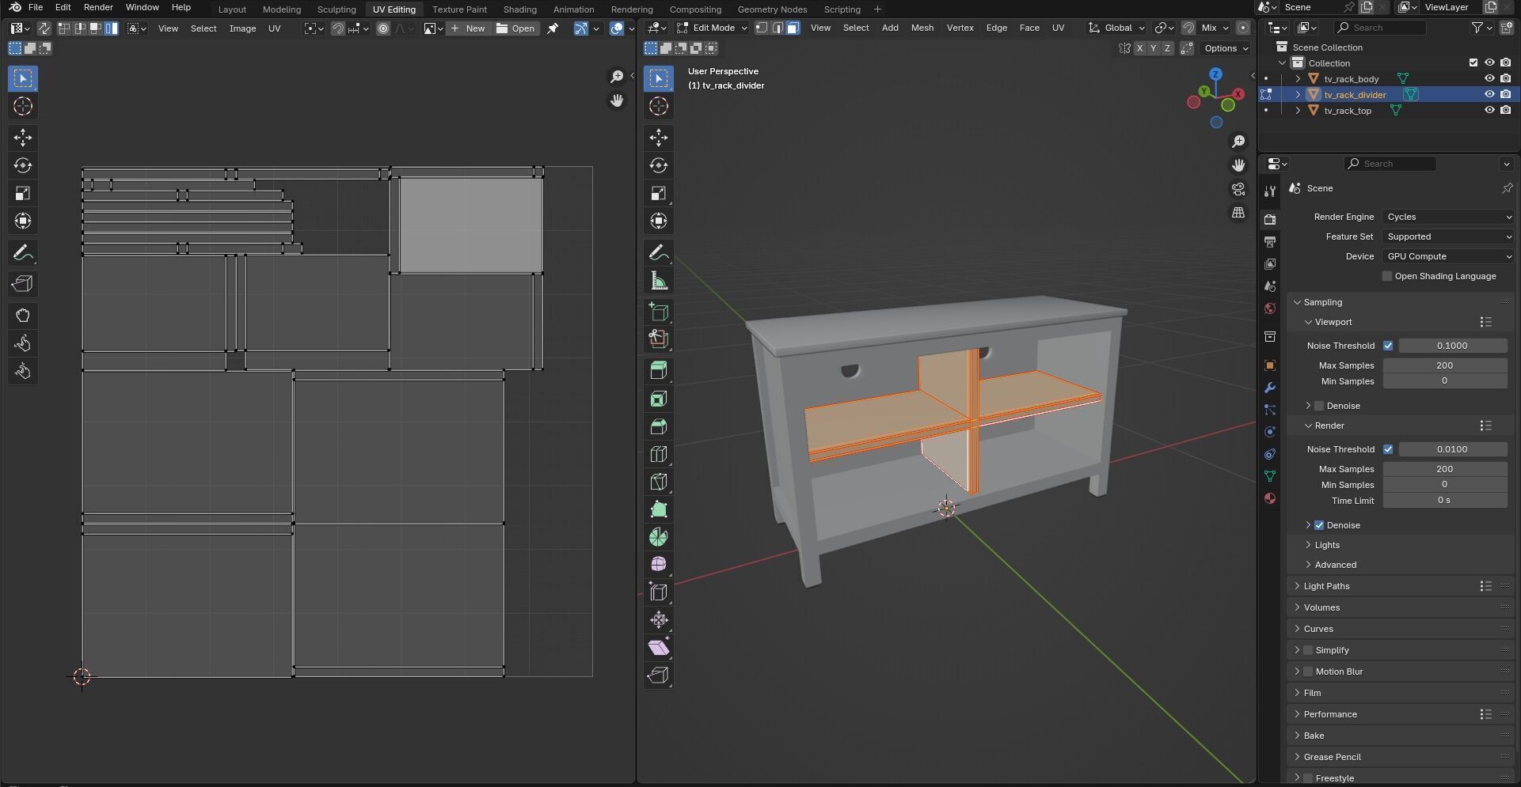
Task: Open Edit Mode dropdown
Action: click(x=712, y=28)
